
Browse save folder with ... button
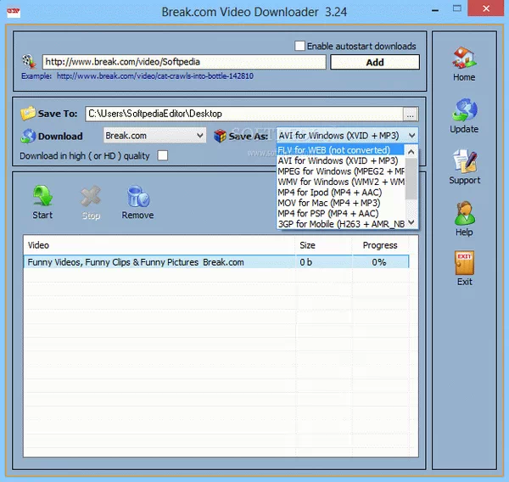click(410, 114)
